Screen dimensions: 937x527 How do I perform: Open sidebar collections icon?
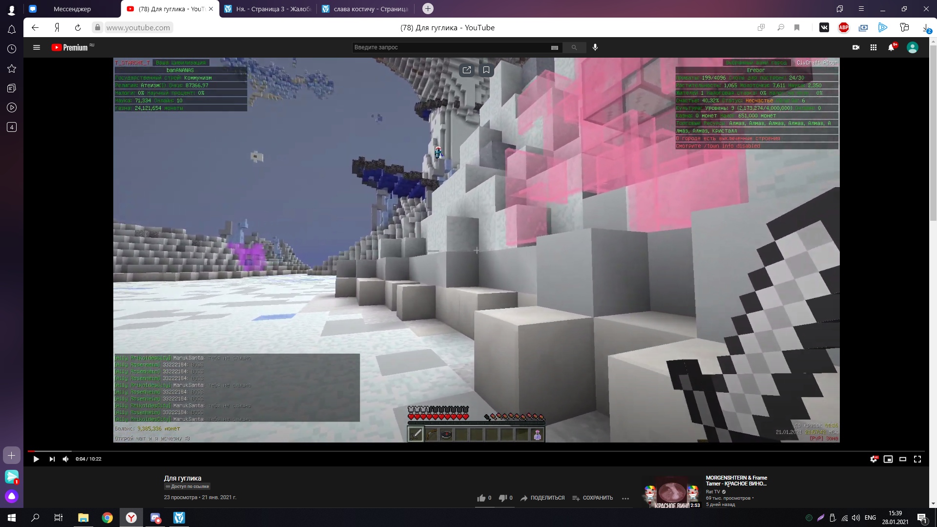click(x=12, y=88)
